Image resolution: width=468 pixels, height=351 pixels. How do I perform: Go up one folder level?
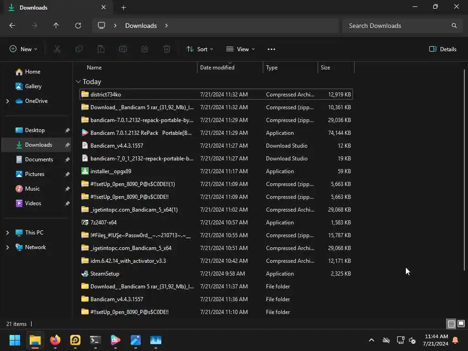tap(56, 26)
